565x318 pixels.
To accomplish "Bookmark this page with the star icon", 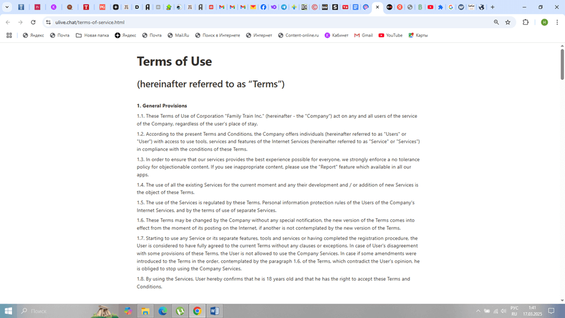I will tap(508, 22).
